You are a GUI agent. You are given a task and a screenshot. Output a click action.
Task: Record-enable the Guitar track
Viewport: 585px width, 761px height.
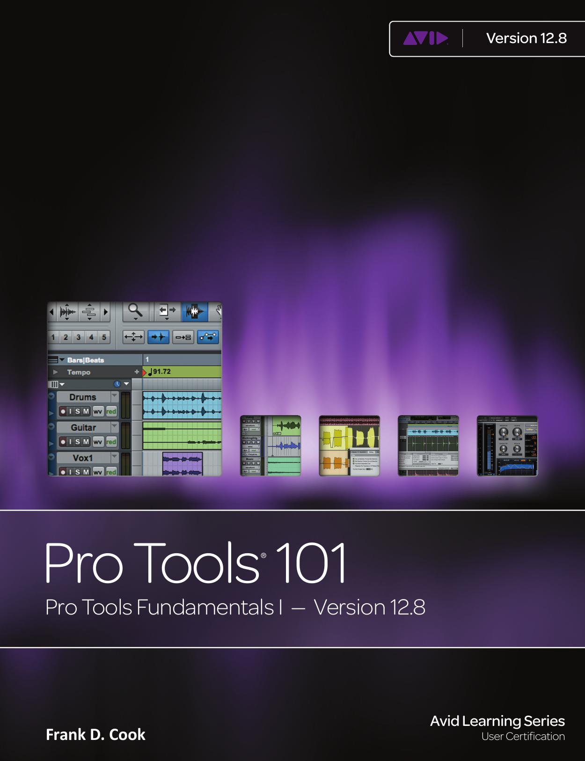[x=63, y=442]
